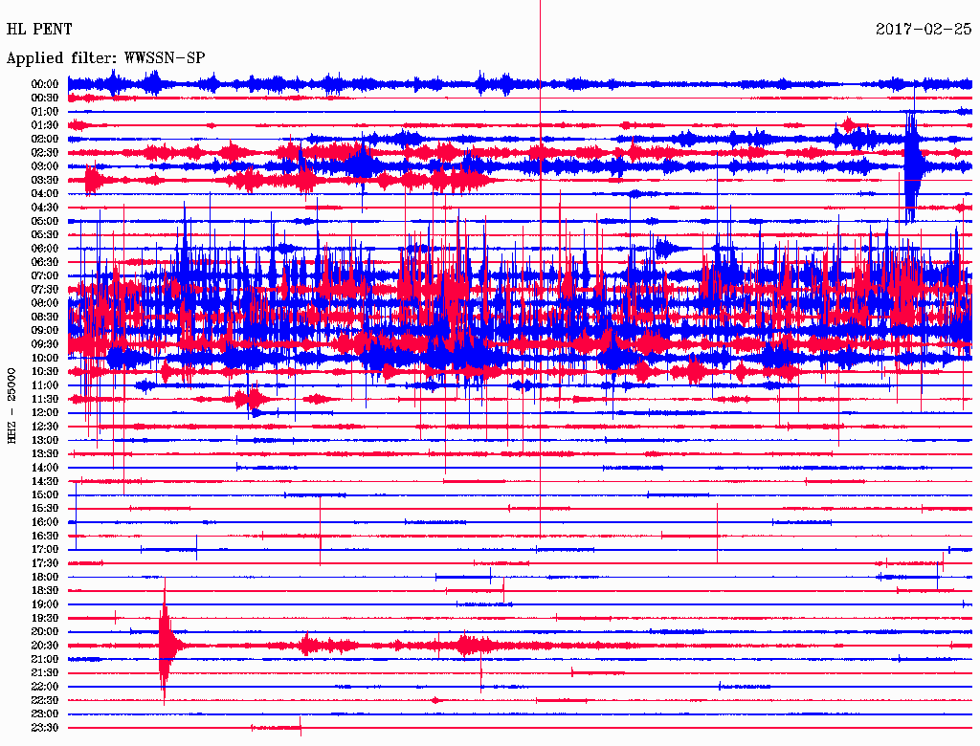The image size is (980, 746).
Task: Click the large red seismic event at 20:30
Action: pos(166,645)
